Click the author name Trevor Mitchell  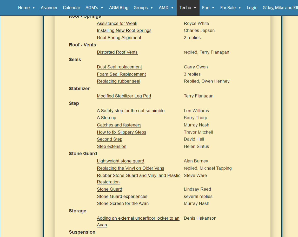198,132
